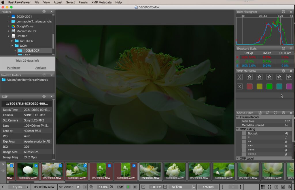The width and height of the screenshot is (295, 190).
Task: Enter fullscreen mode from the status bar
Action: coord(269,187)
